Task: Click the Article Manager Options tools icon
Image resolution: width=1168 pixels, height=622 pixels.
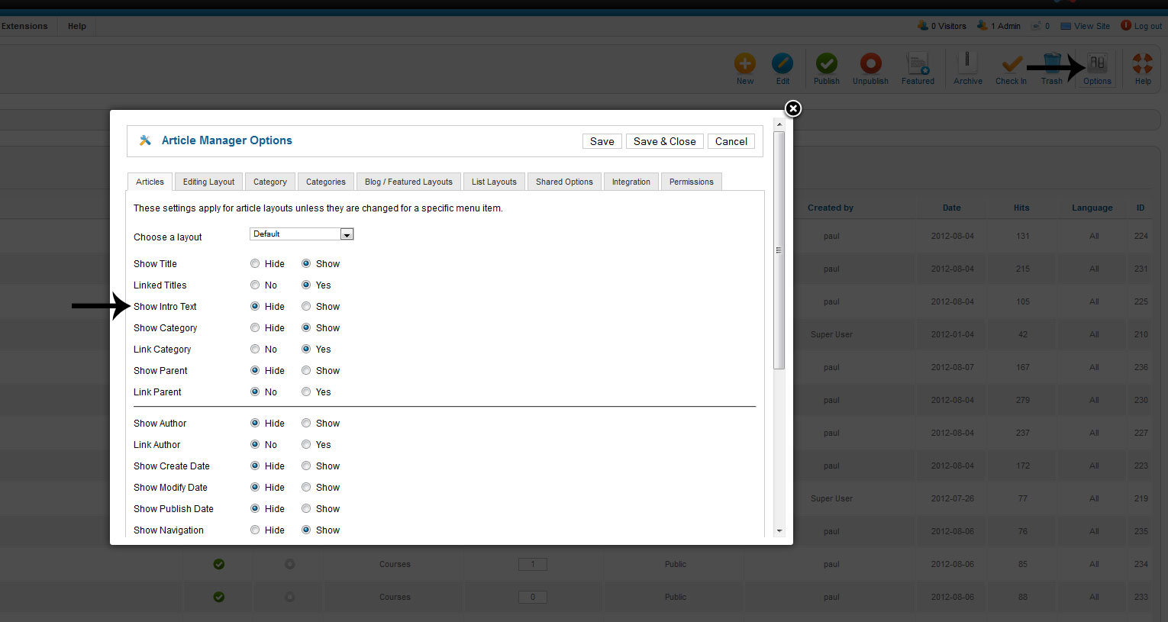Action: coord(145,140)
